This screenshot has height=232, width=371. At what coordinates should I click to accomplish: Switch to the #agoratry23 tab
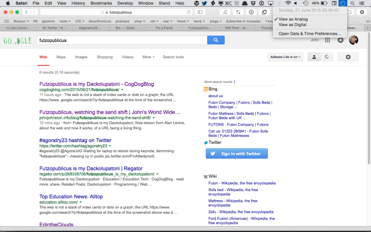point(91,28)
